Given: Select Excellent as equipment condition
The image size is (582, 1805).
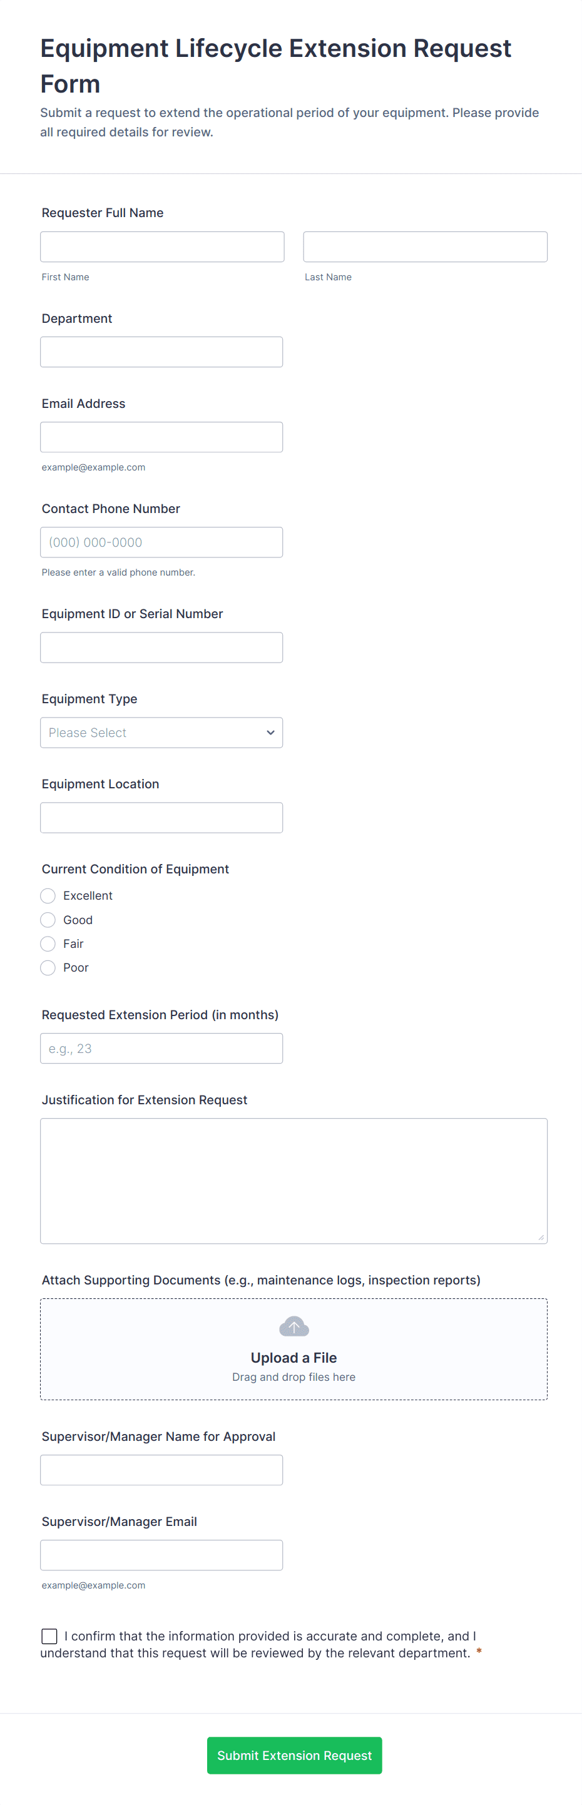Looking at the screenshot, I should pyautogui.click(x=48, y=895).
